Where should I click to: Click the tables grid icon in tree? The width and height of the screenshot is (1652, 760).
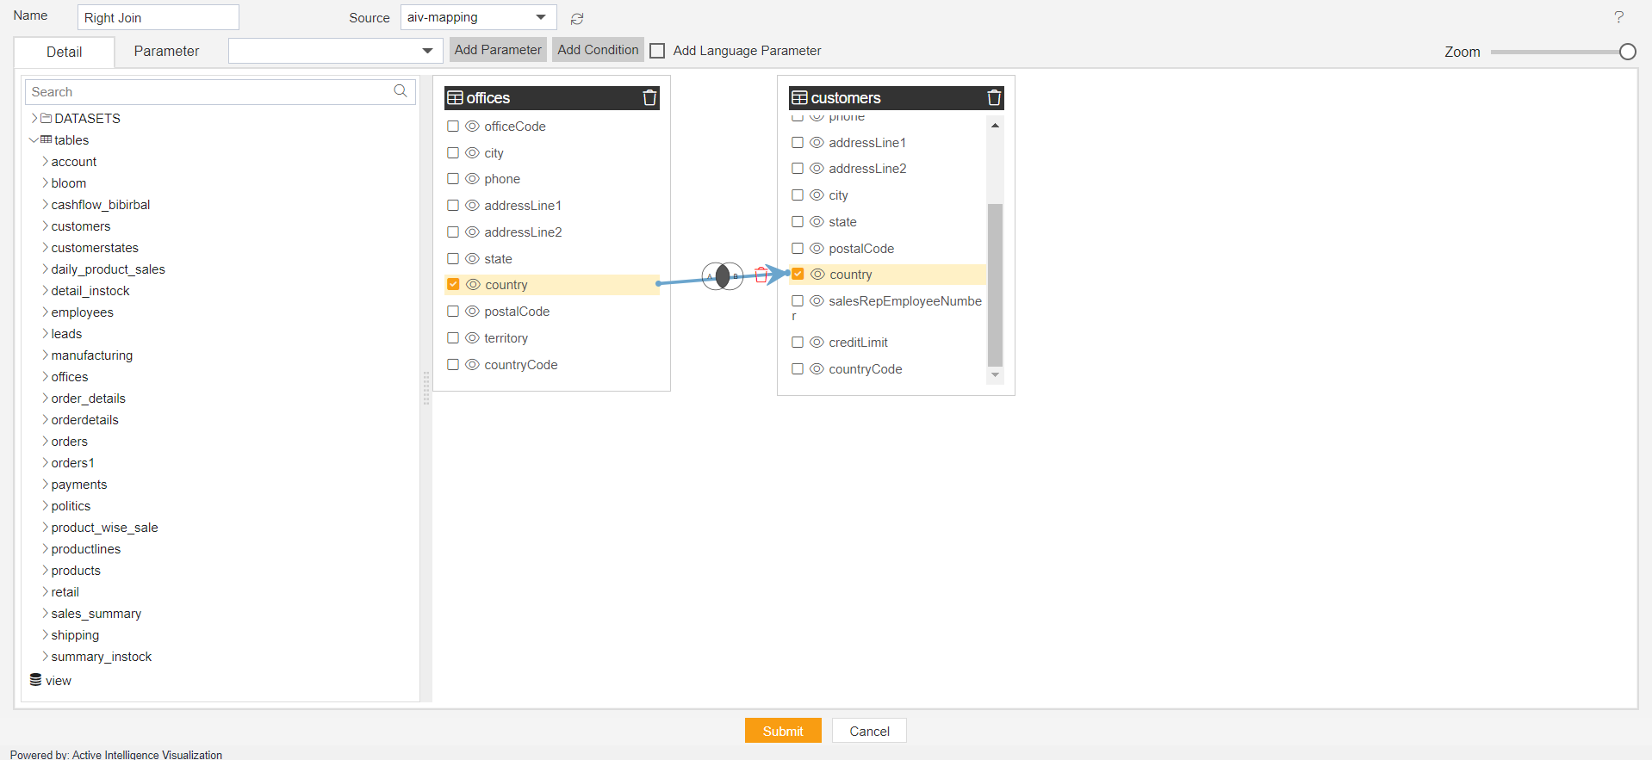click(47, 139)
